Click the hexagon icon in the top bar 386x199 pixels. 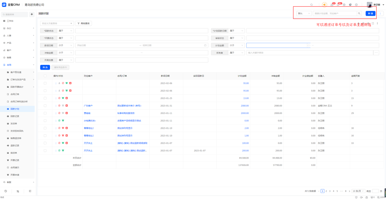click(356, 5)
